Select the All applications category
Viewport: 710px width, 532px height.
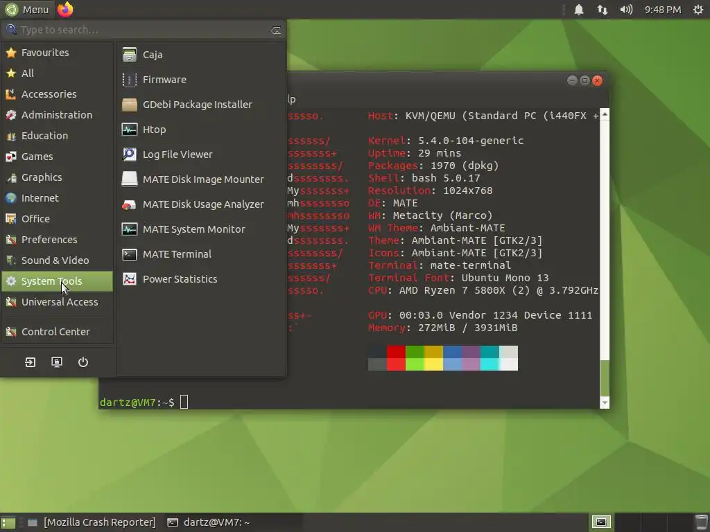(x=57, y=73)
